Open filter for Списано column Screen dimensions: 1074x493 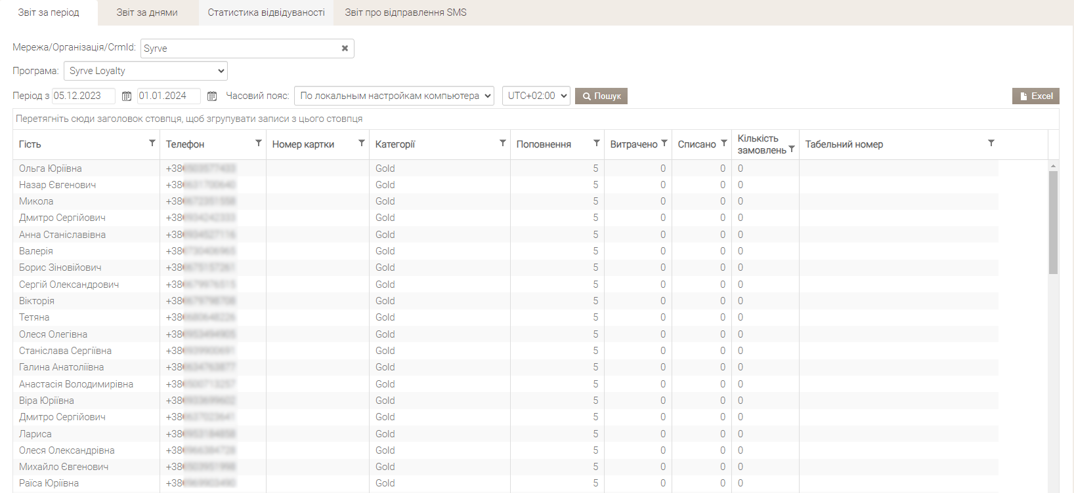tap(724, 143)
